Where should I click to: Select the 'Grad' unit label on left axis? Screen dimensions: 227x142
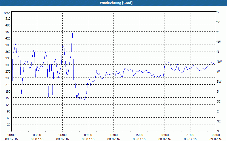(7, 13)
